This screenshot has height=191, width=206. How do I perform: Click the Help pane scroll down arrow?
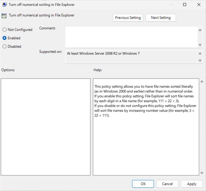(x=202, y=173)
